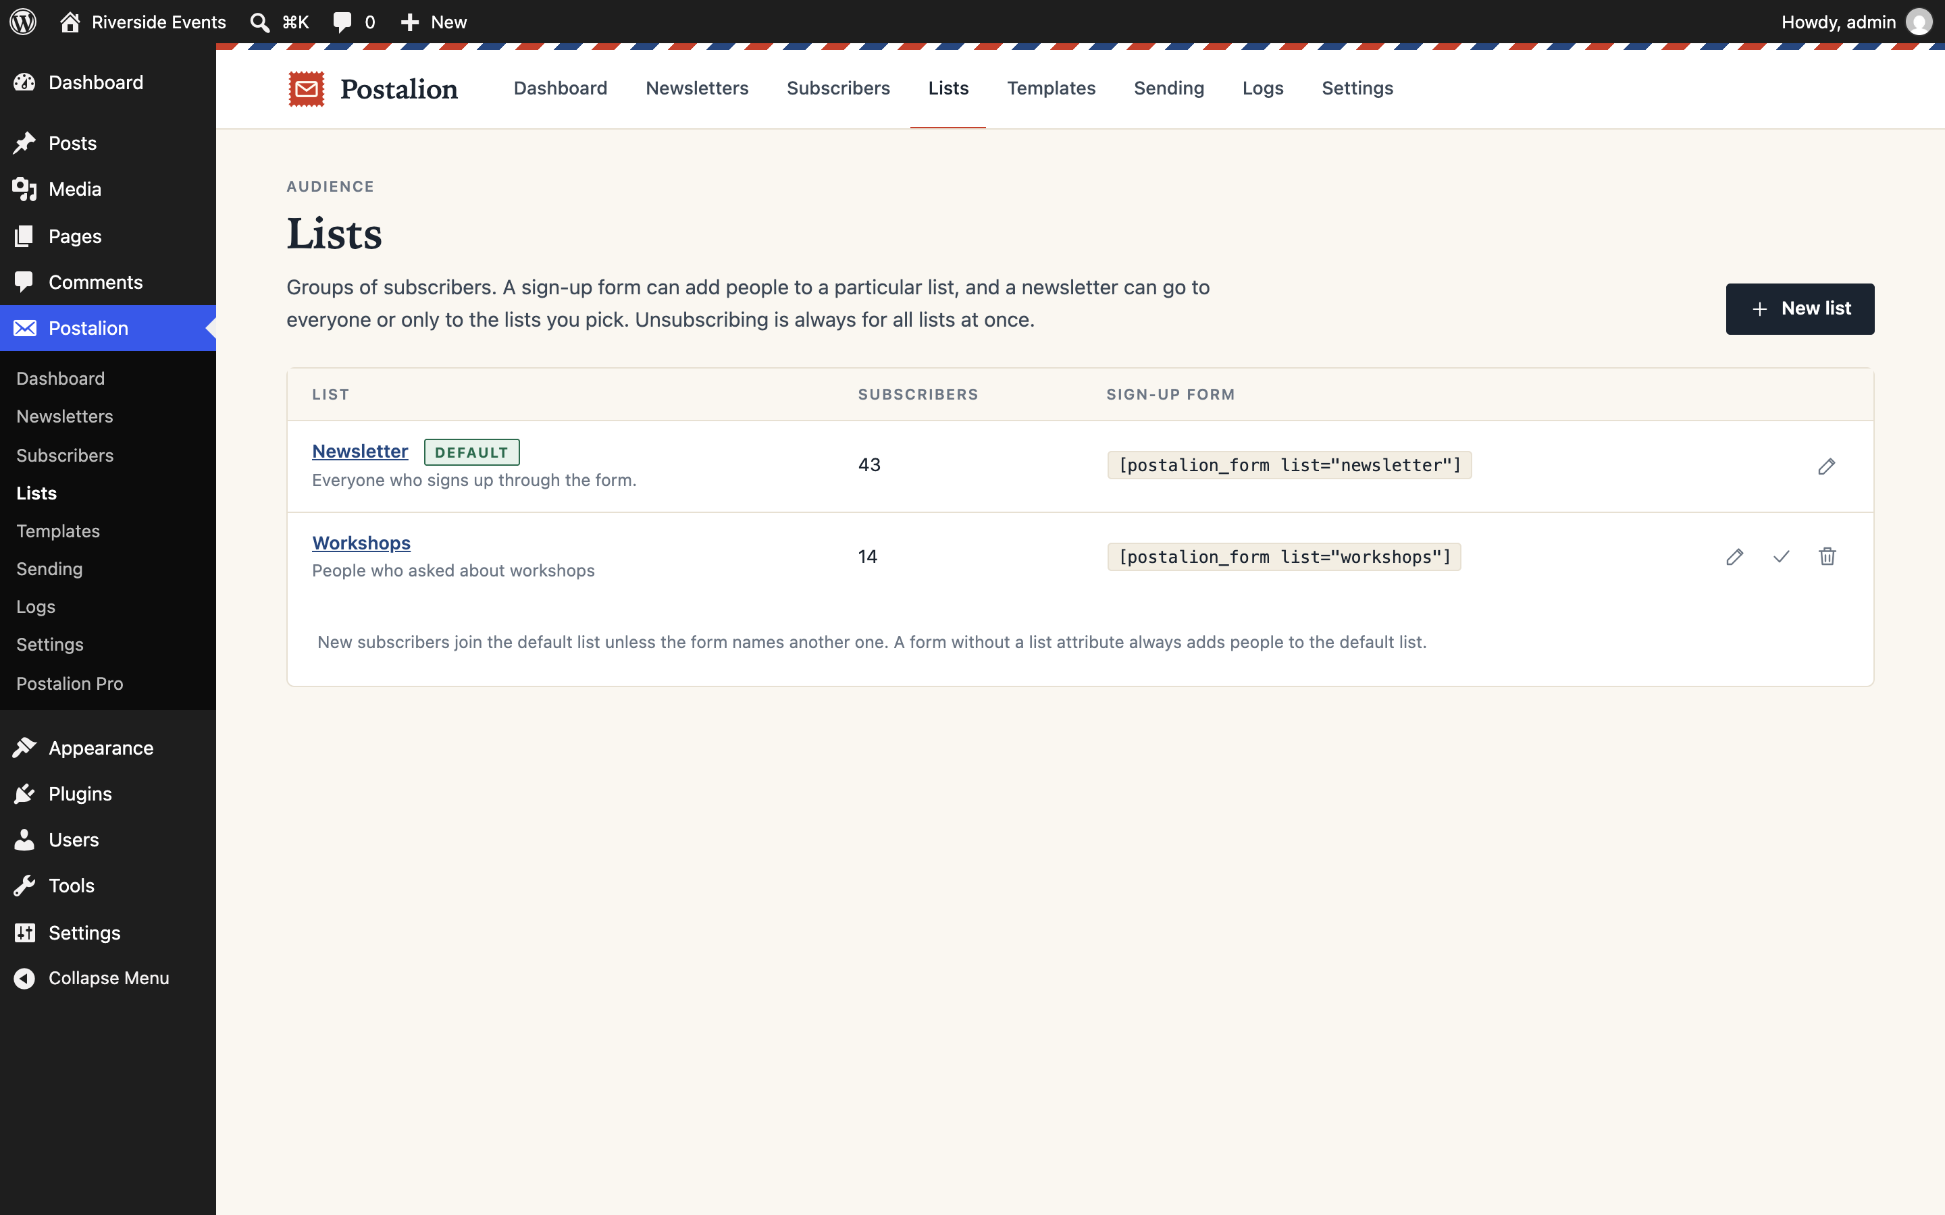Click the admin user avatar

click(x=1919, y=22)
